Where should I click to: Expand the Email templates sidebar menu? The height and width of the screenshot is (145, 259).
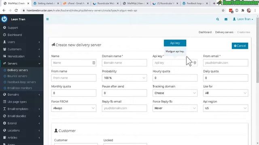pos(21,109)
